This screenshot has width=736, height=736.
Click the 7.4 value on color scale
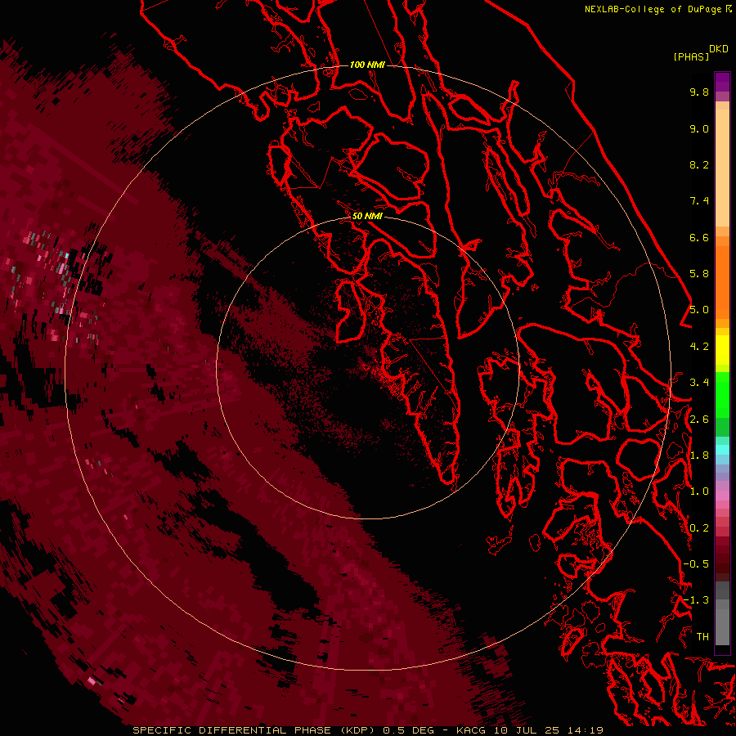pos(699,201)
